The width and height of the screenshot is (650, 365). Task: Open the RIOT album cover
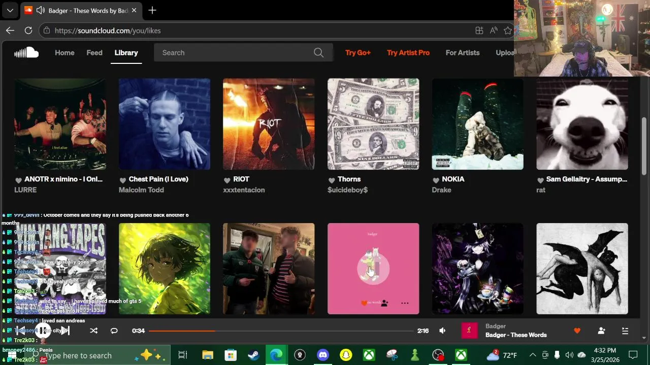pos(269,124)
